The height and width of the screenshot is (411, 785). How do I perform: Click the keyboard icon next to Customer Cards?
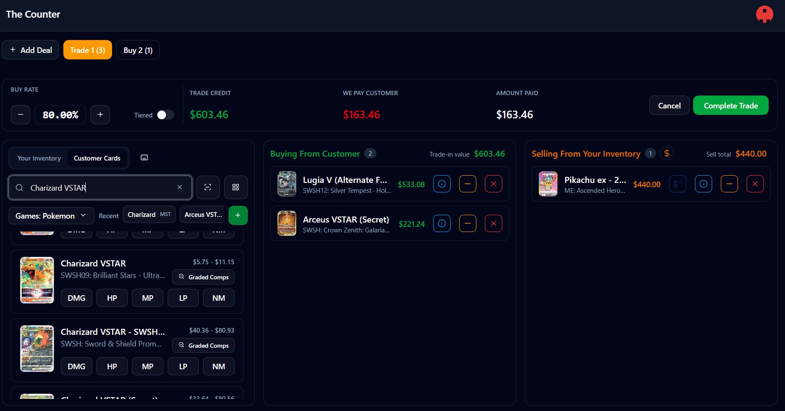[144, 158]
